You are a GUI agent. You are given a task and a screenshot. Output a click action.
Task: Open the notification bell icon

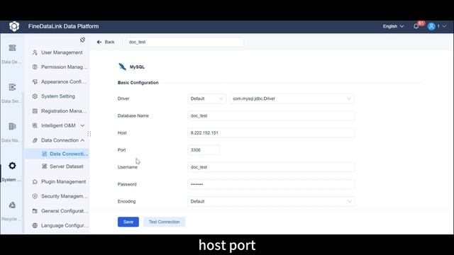click(x=416, y=26)
